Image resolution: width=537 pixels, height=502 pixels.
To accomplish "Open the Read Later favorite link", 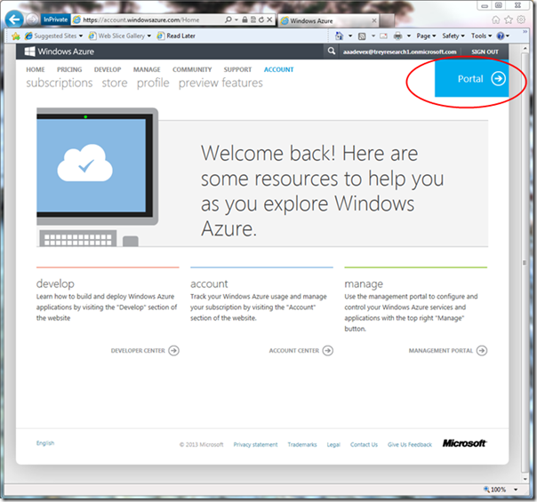I will 176,36.
